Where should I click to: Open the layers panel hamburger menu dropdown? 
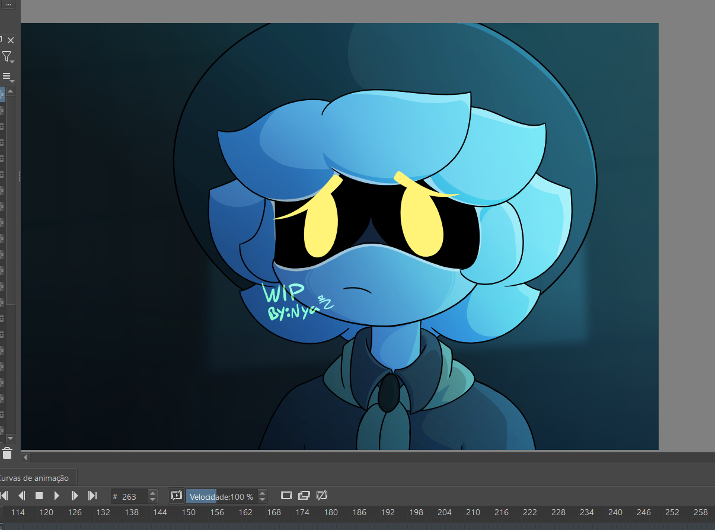(7, 76)
